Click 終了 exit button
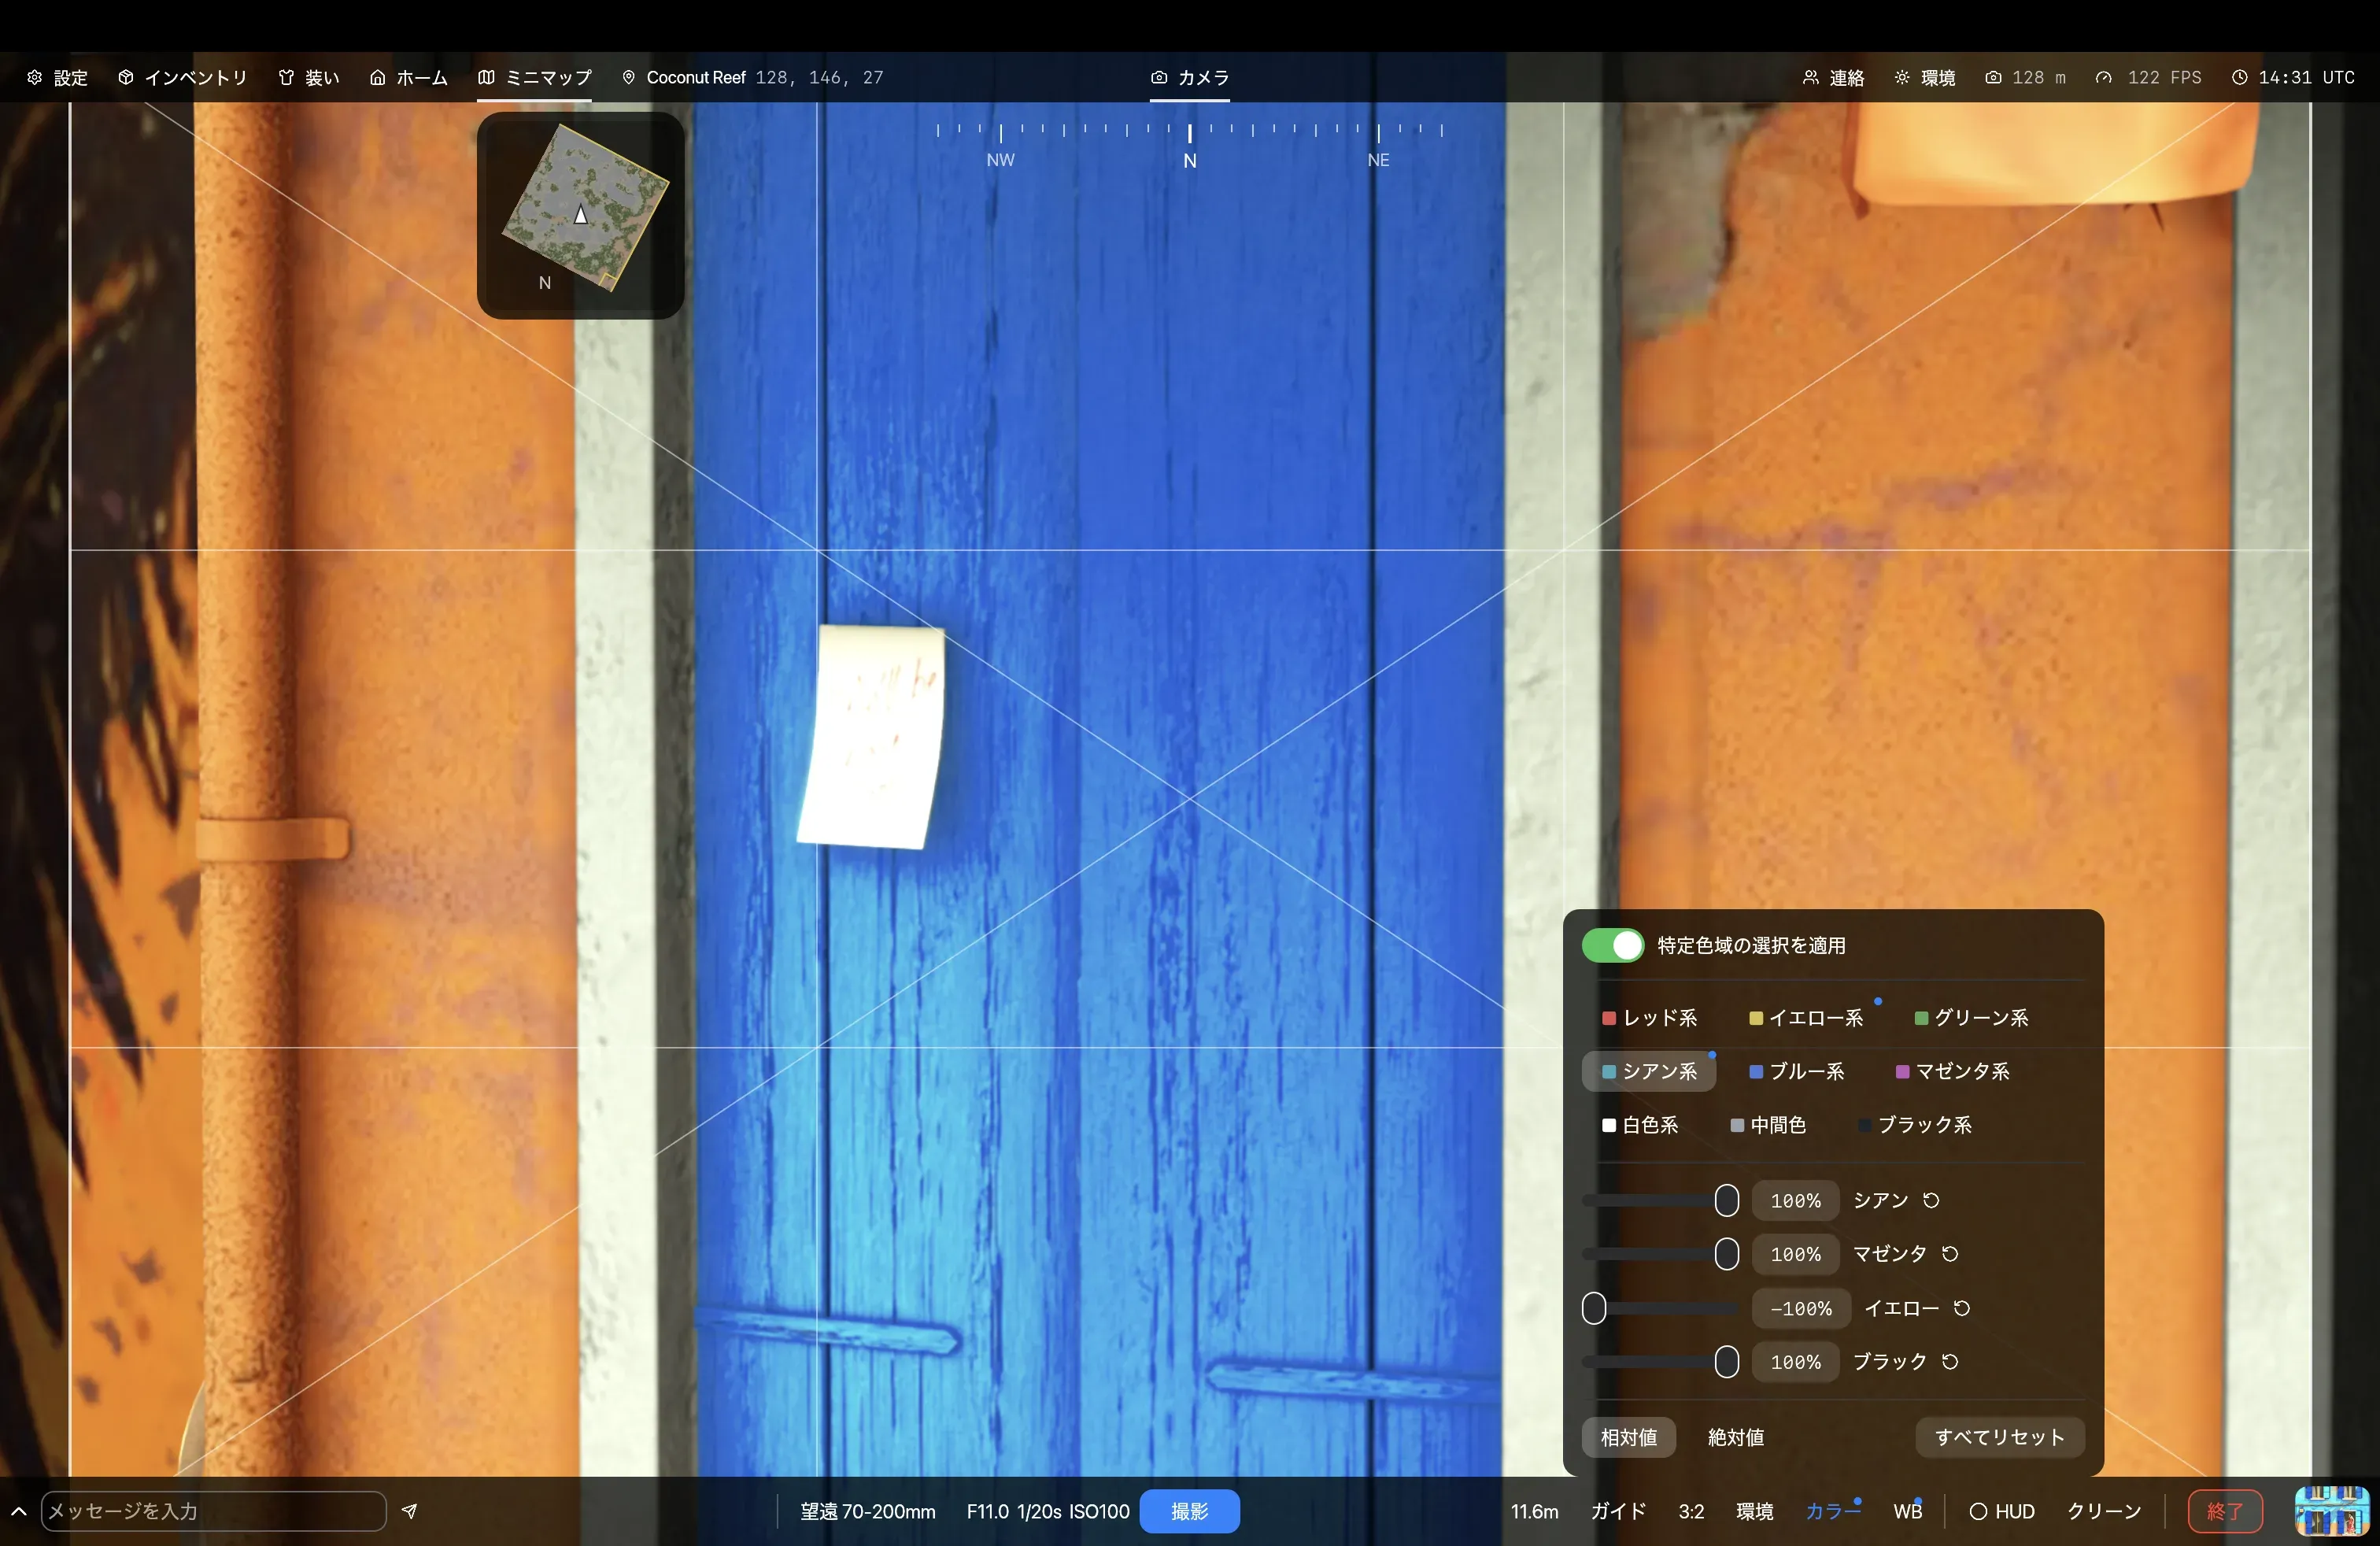Image resolution: width=2380 pixels, height=1546 pixels. click(x=2225, y=1511)
